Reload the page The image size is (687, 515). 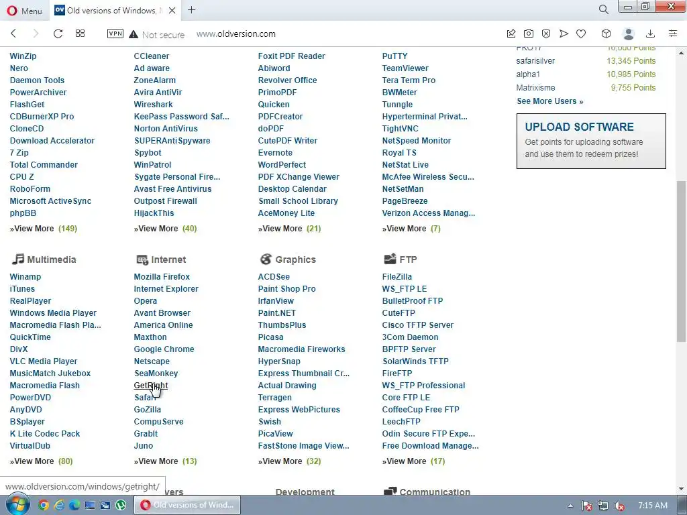point(58,34)
